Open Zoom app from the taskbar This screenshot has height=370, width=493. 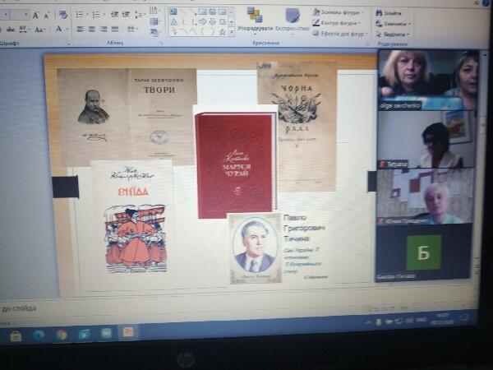[106, 333]
